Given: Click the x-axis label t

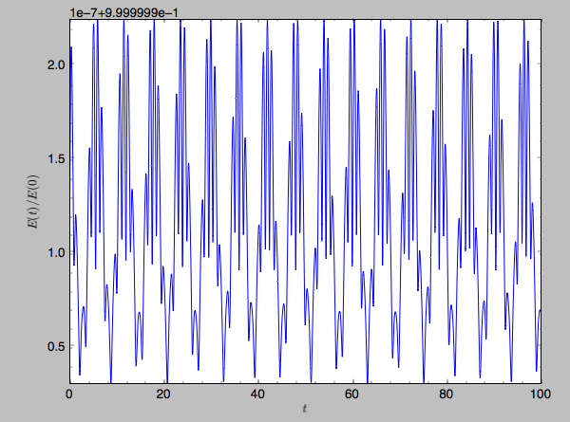Looking at the screenshot, I should click(305, 409).
